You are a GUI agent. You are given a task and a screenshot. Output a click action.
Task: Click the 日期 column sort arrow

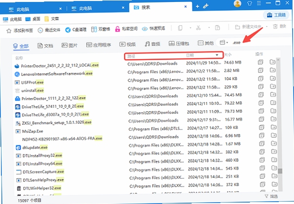coord(217,55)
